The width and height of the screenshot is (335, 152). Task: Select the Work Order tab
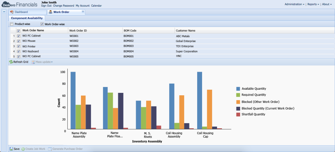[66, 12]
